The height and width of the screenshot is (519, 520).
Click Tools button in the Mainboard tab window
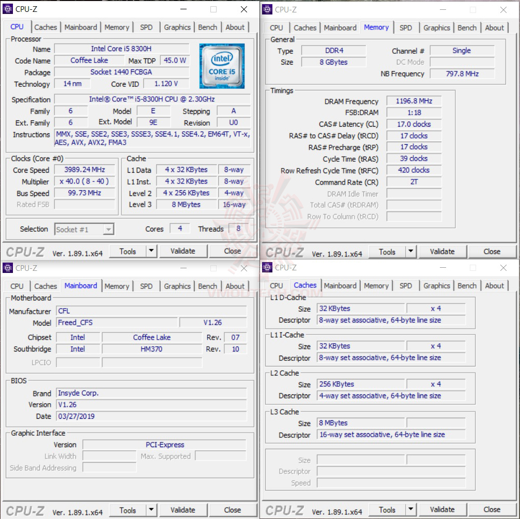coord(128,510)
